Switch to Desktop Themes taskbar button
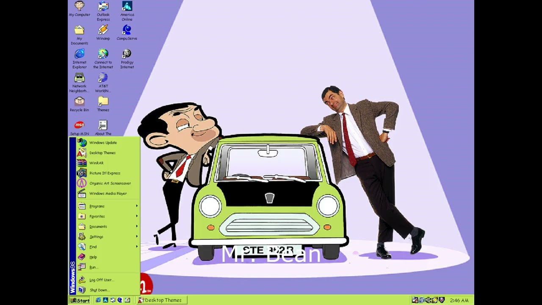This screenshot has height=305, width=542. tap(161, 300)
